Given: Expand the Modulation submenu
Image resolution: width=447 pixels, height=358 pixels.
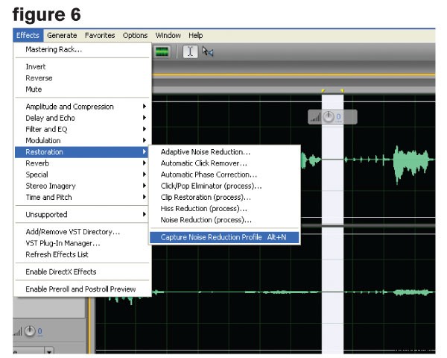Looking at the screenshot, I should click(x=82, y=140).
